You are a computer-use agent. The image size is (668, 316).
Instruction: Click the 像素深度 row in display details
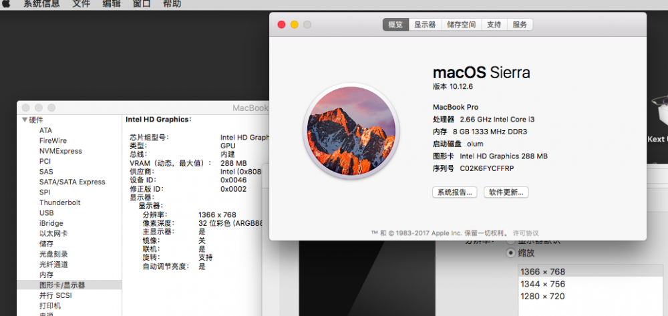point(203,223)
